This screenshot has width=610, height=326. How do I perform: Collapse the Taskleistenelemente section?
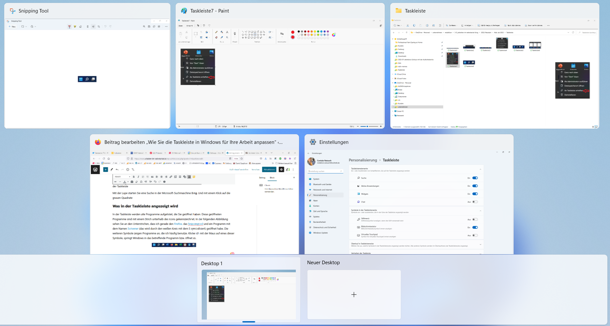[480, 169]
